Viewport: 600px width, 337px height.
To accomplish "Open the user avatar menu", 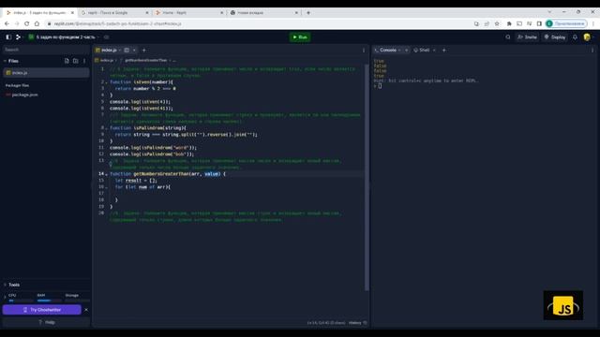I will pos(587,37).
